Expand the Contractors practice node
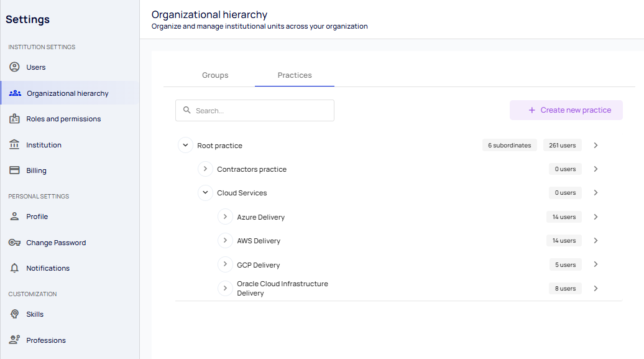 coord(205,169)
